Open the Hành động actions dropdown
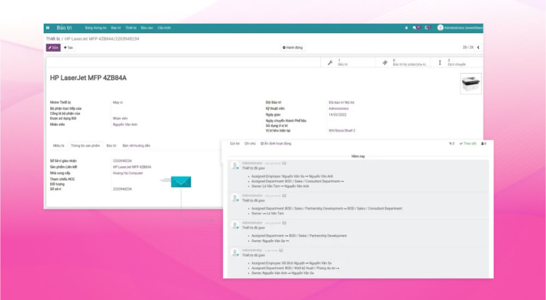 [x=293, y=47]
